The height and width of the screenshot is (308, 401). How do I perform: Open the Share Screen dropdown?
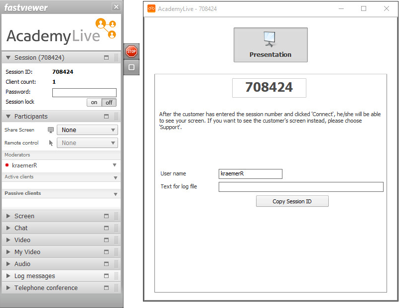[x=87, y=130]
